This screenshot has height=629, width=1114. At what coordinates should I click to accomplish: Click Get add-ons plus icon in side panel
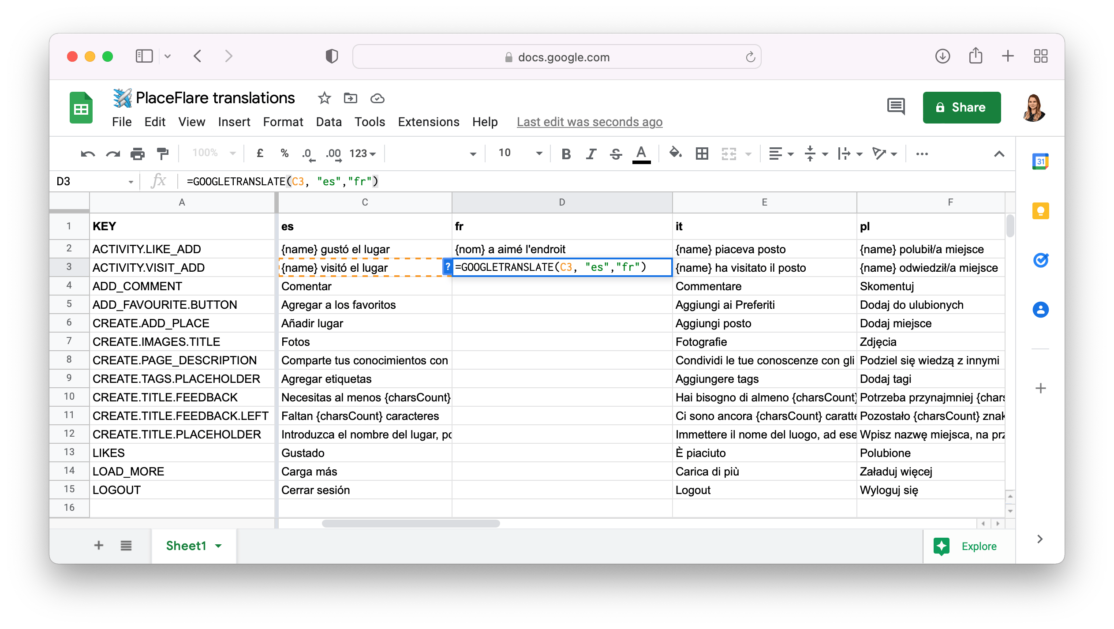click(1040, 388)
